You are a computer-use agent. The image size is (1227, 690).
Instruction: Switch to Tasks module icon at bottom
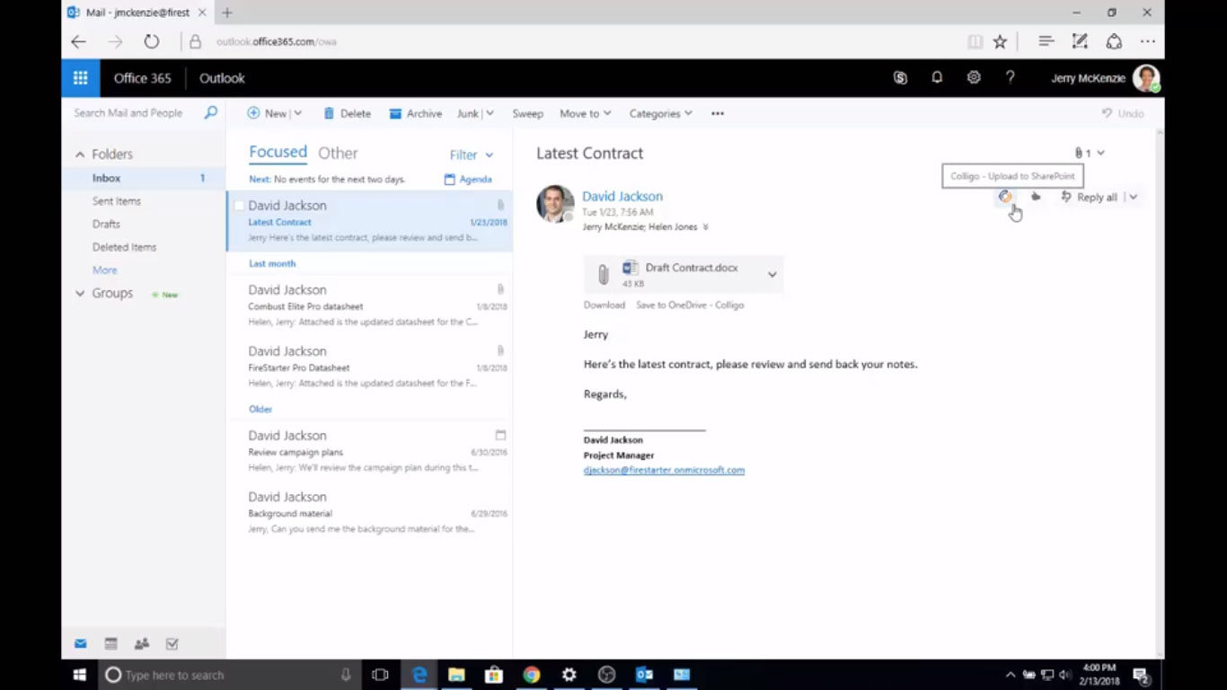tap(172, 643)
